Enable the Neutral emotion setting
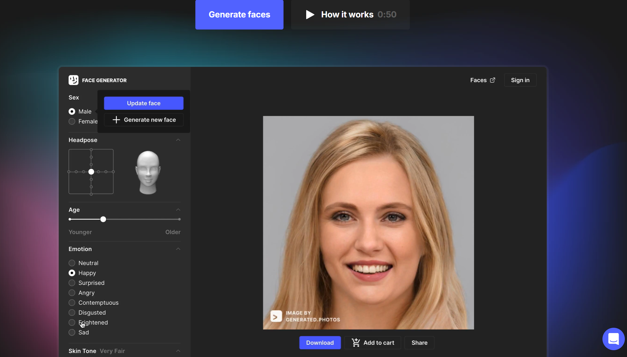Screen dimensions: 627x357 (72, 262)
